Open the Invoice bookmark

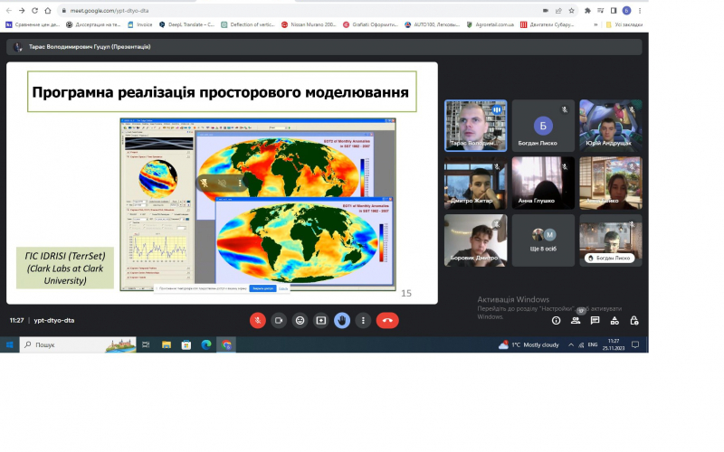140,24
